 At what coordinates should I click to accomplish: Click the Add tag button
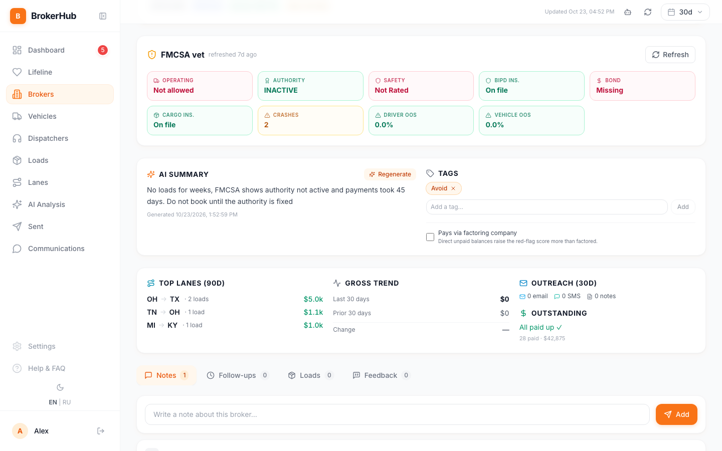tap(683, 207)
